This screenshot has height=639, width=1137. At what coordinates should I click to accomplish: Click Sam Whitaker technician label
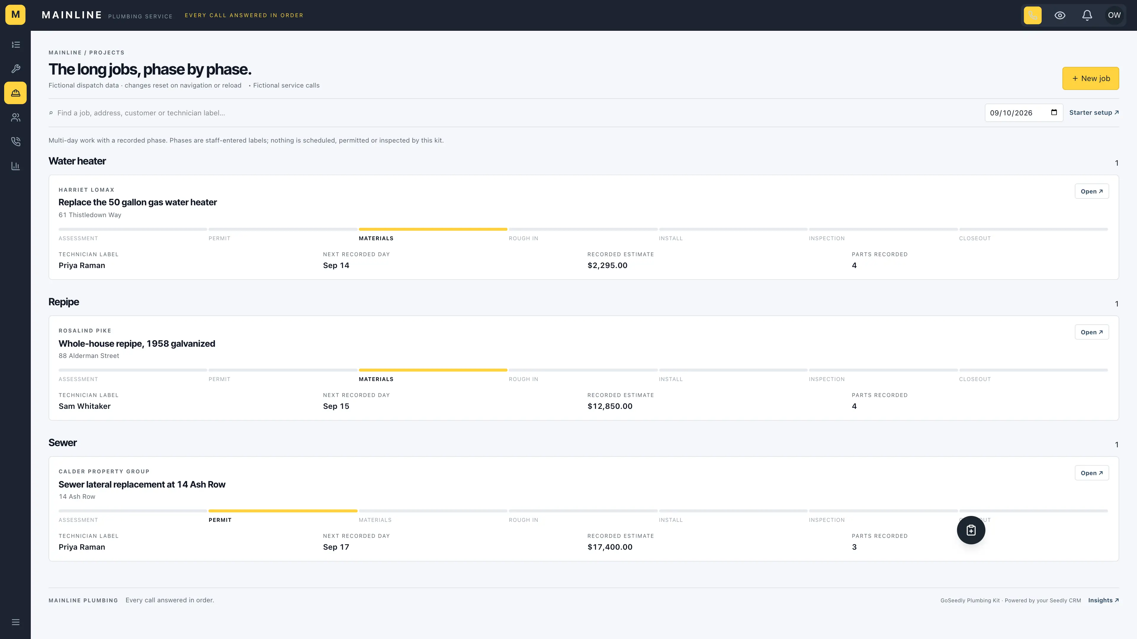[84, 406]
